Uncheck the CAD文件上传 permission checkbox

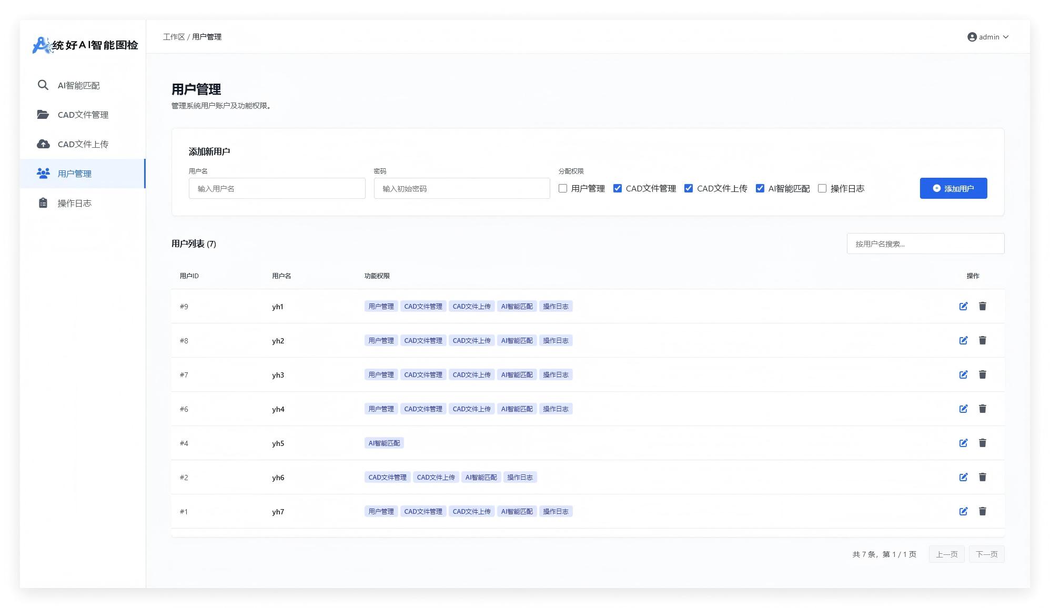pos(689,188)
